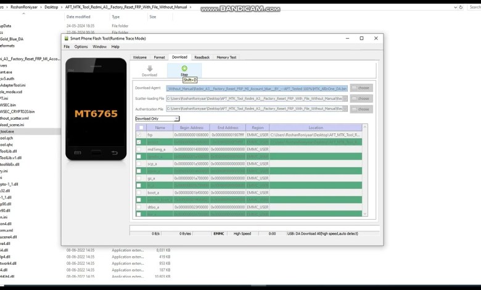Switch to the Readback tab
Viewport: 481px width, 290px height.
pos(202,57)
